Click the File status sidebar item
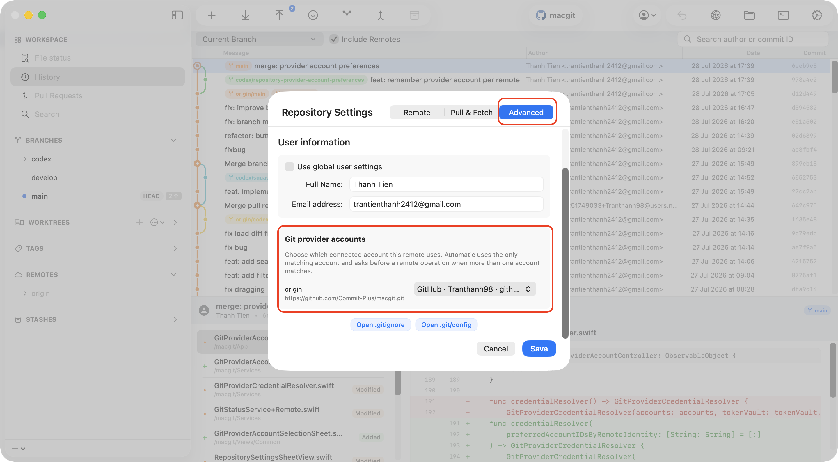 coord(97,58)
